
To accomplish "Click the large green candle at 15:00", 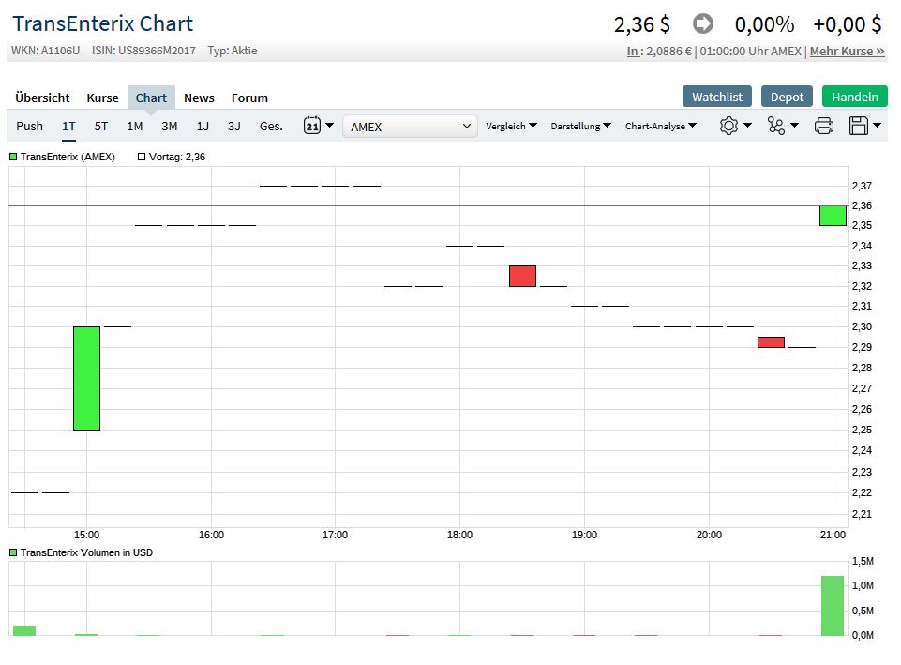I will tap(86, 378).
